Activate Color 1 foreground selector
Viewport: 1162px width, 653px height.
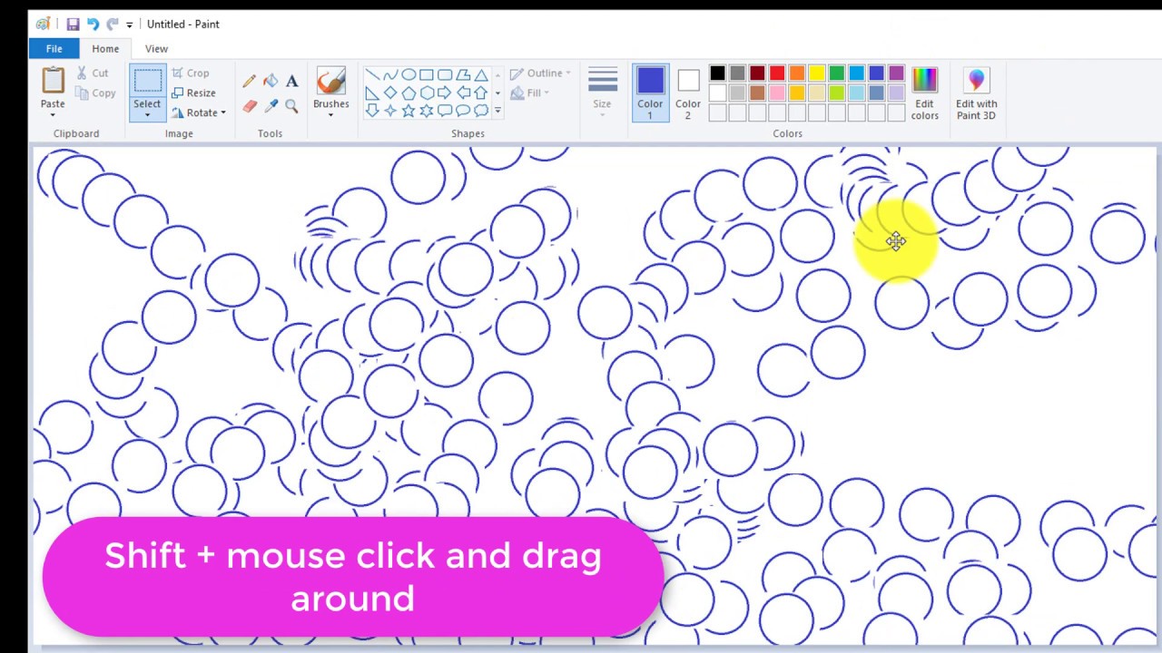650,92
